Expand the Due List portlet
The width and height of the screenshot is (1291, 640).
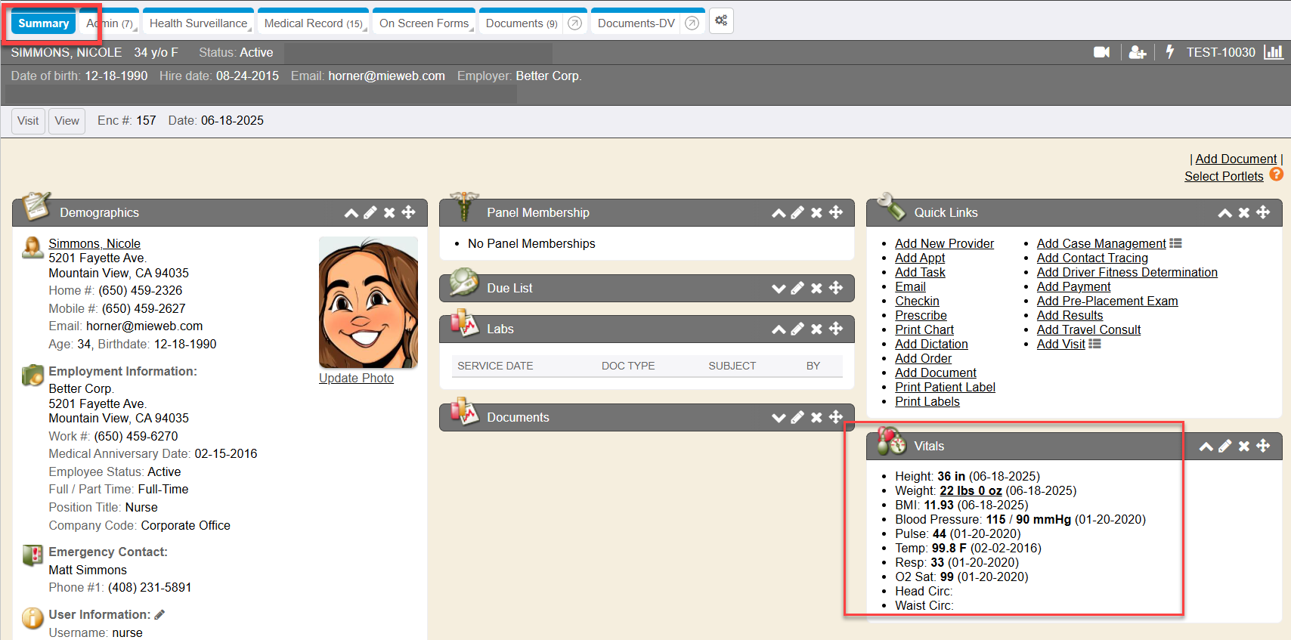[x=779, y=288]
